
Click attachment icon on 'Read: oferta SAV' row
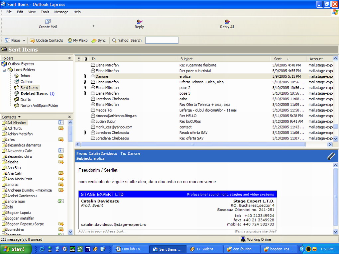[x=85, y=132]
